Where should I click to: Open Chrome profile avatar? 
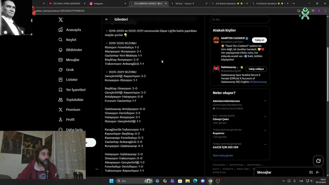319,11
